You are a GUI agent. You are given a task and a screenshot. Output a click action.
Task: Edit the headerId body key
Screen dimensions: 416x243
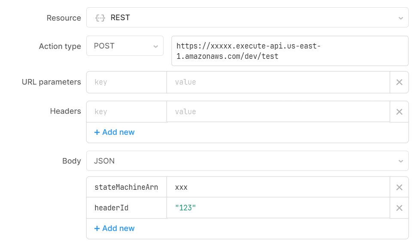[x=127, y=208]
